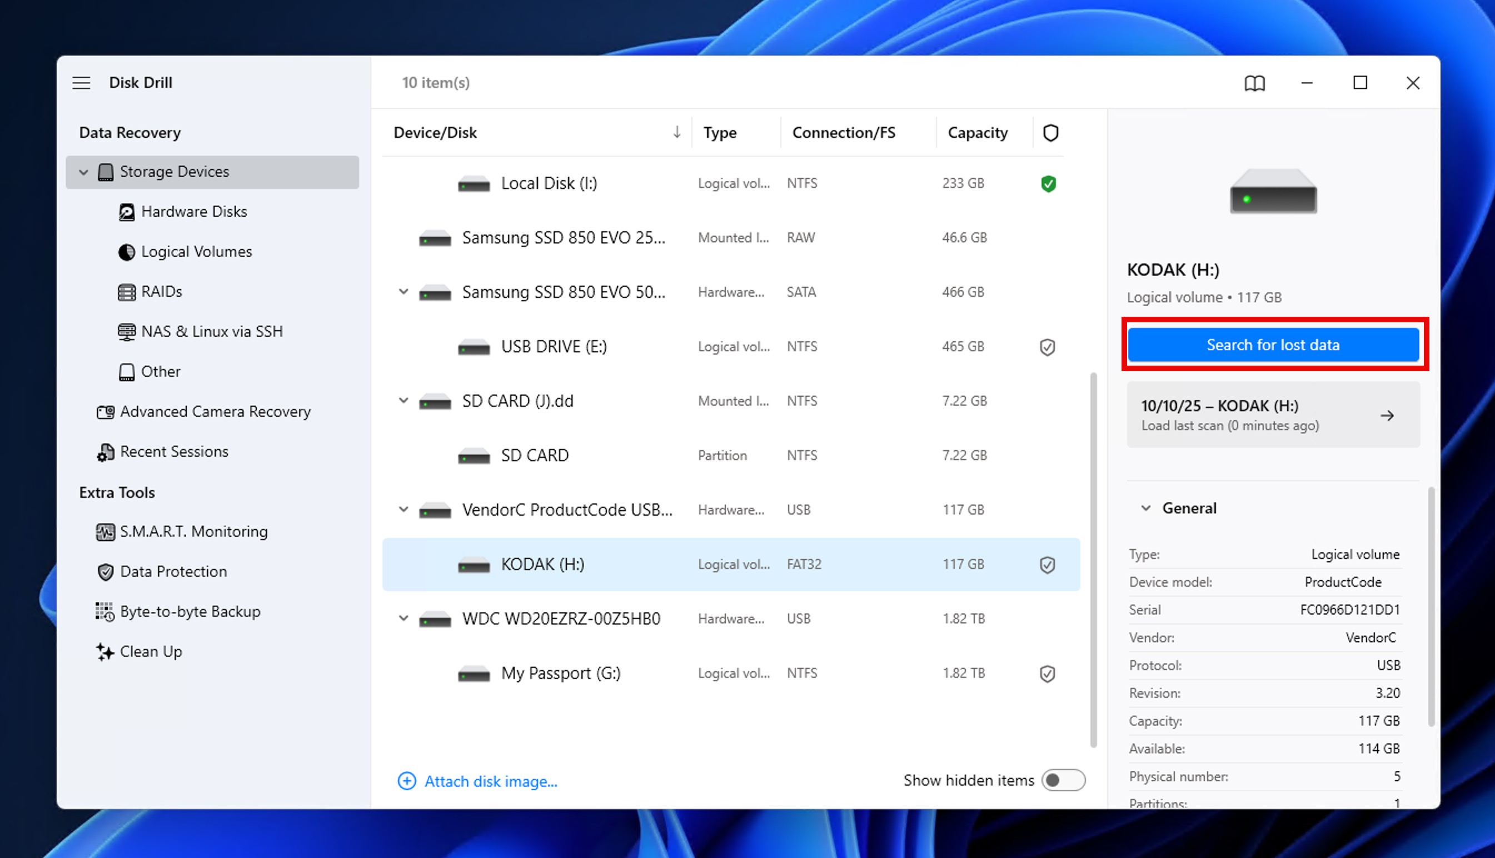Load last scan for KODAK (H:)
Screen dimensions: 1495x858
coord(1273,415)
